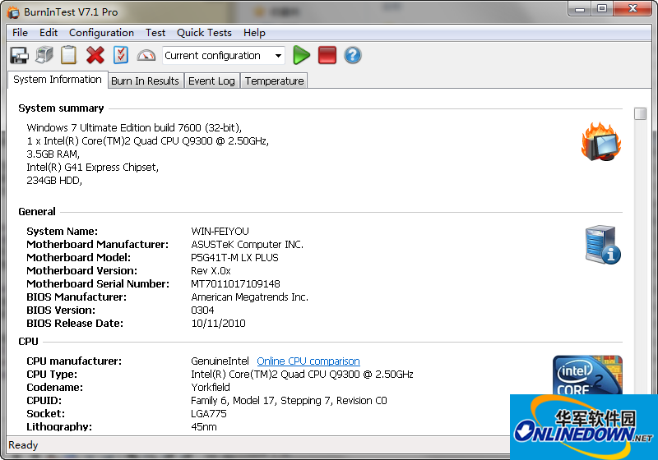Viewport: 658px width, 460px height.
Task: Click the vertical scrollbar thumb
Action: point(640,113)
